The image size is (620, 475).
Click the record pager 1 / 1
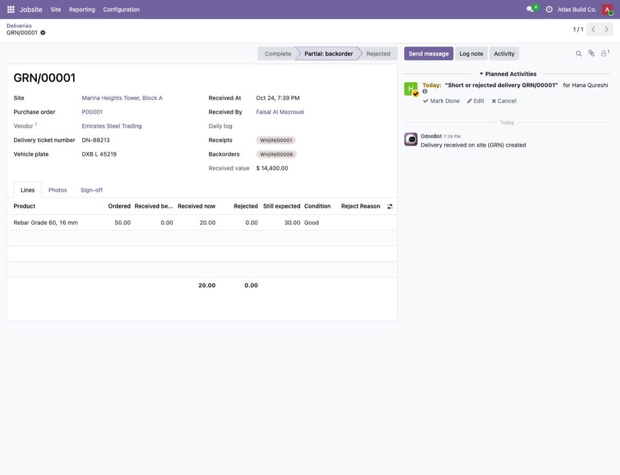coord(578,30)
